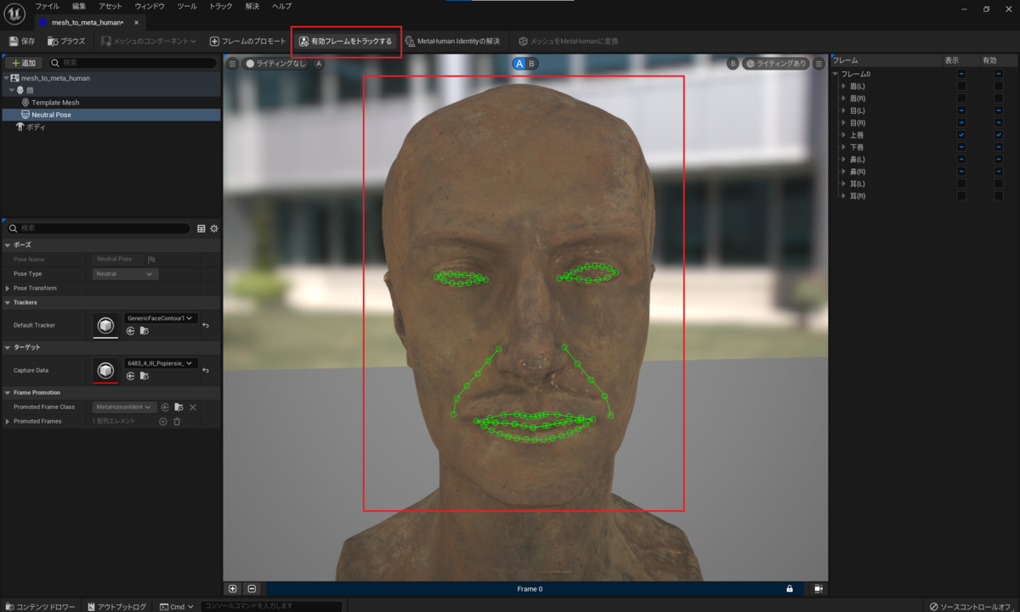Click the flag icon next to Pose Name
Screen dimensions: 1020x612
(x=151, y=260)
